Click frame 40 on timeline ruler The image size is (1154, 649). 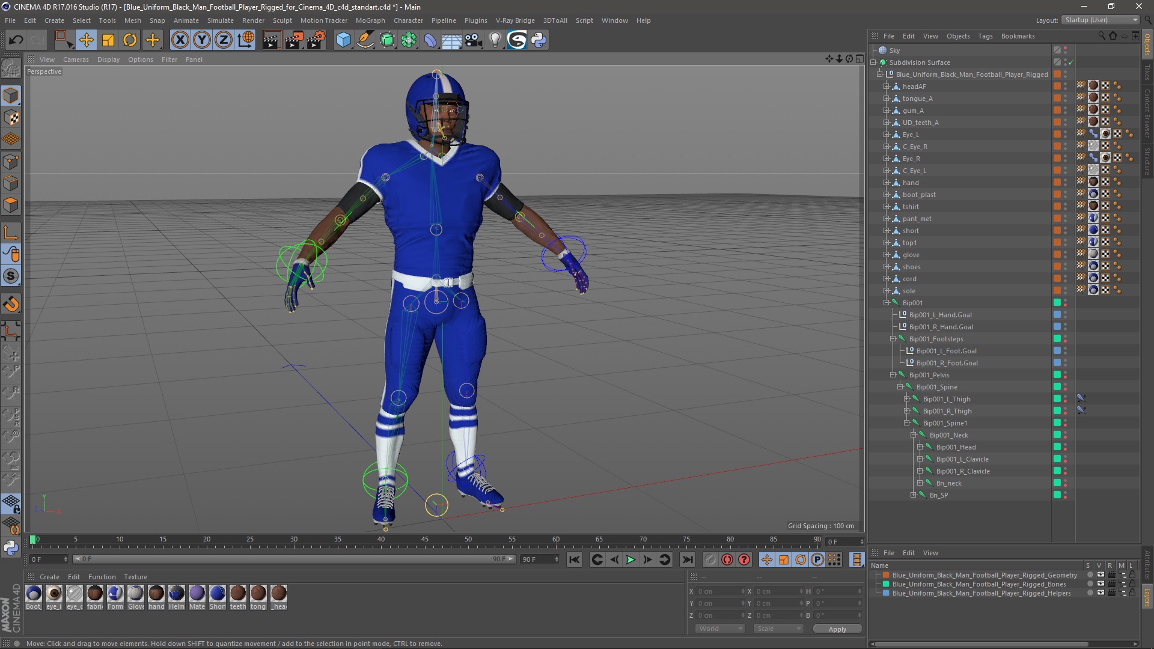(x=381, y=541)
